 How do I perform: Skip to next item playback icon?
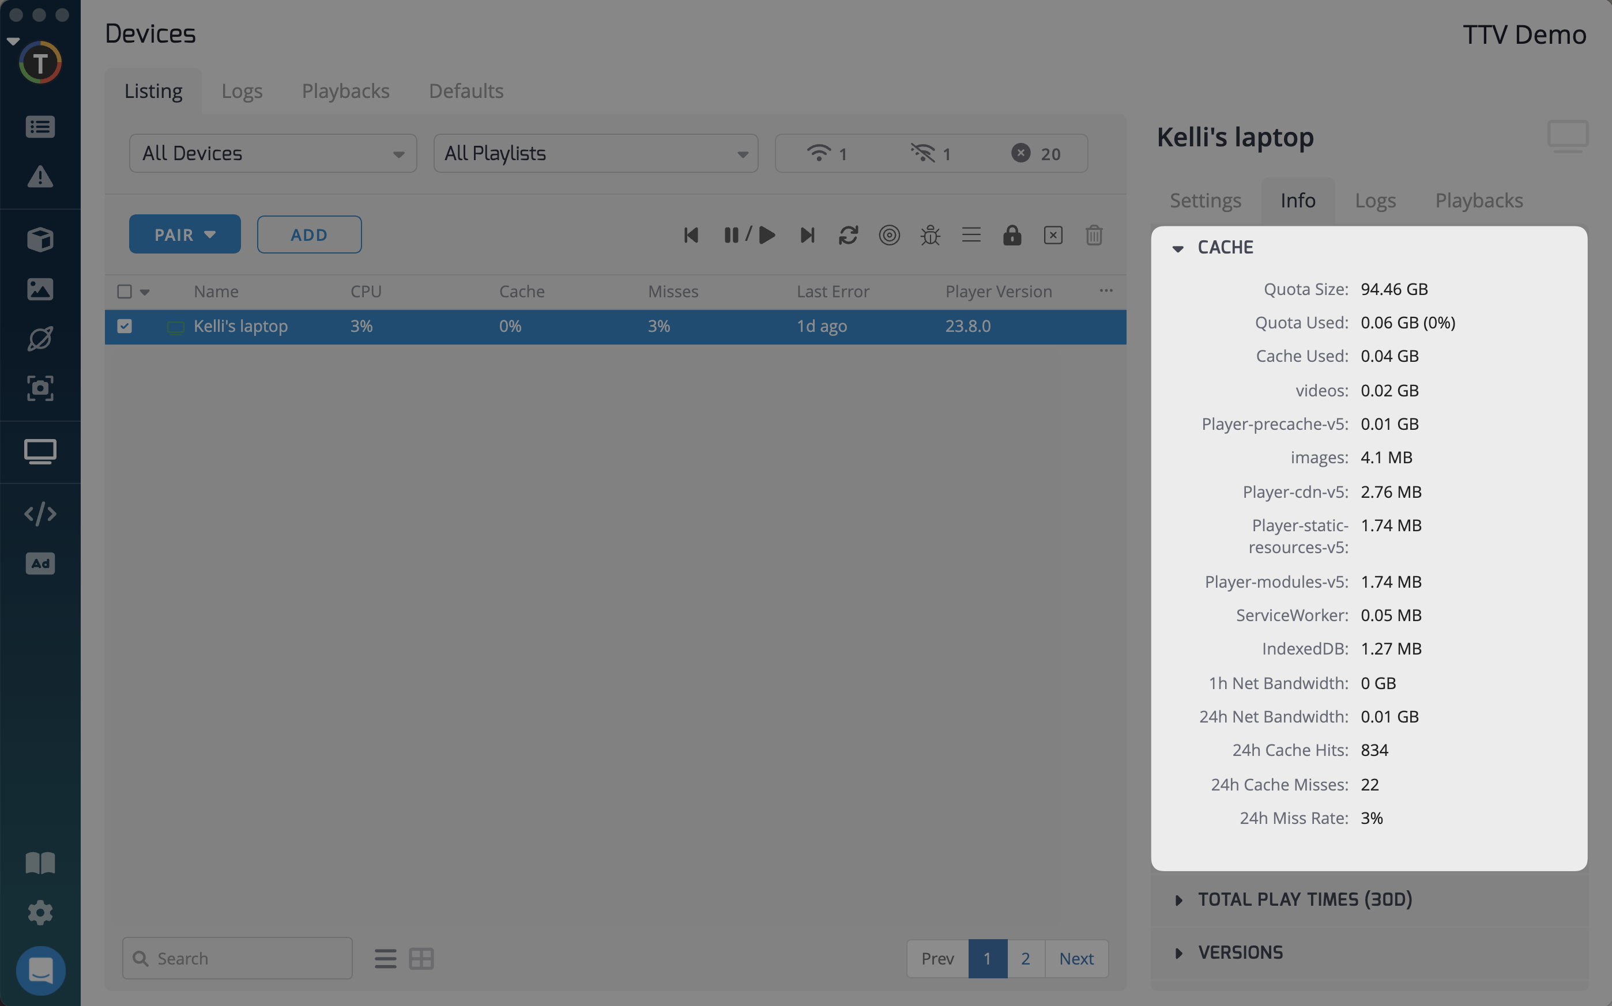pos(807,235)
